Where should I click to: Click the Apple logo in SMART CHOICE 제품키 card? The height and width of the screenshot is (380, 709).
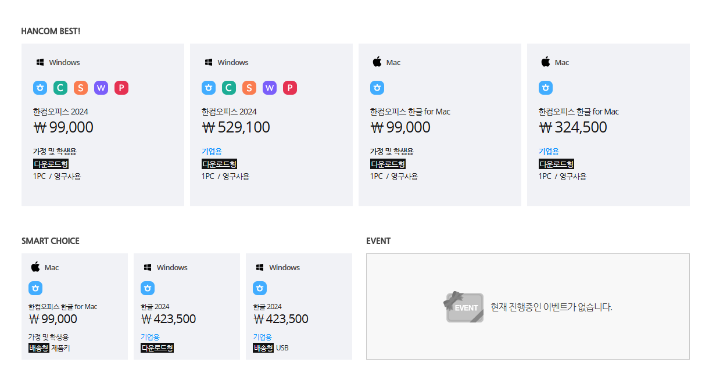[35, 267]
